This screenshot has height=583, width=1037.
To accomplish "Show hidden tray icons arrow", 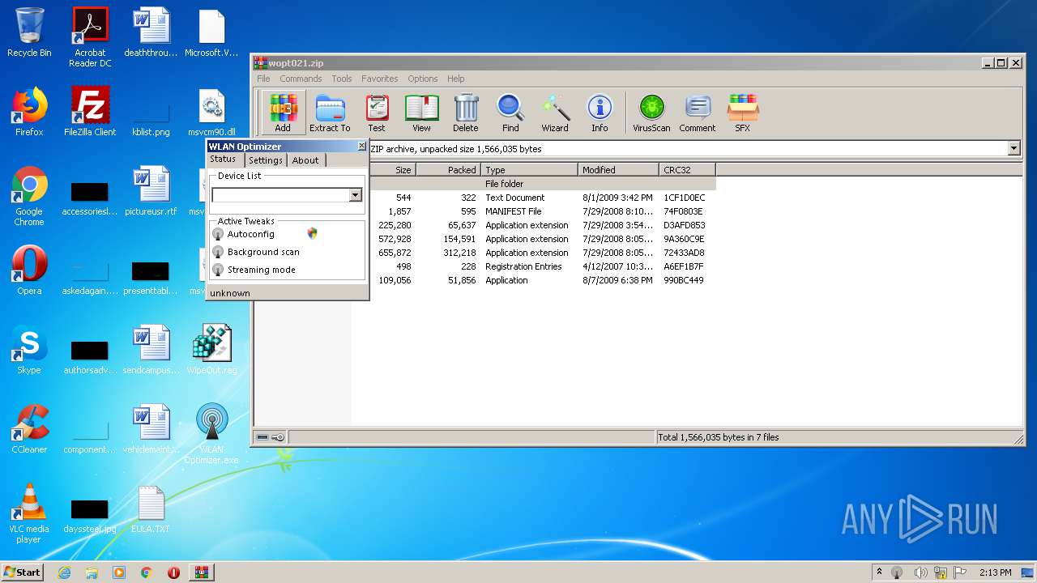I will 879,572.
